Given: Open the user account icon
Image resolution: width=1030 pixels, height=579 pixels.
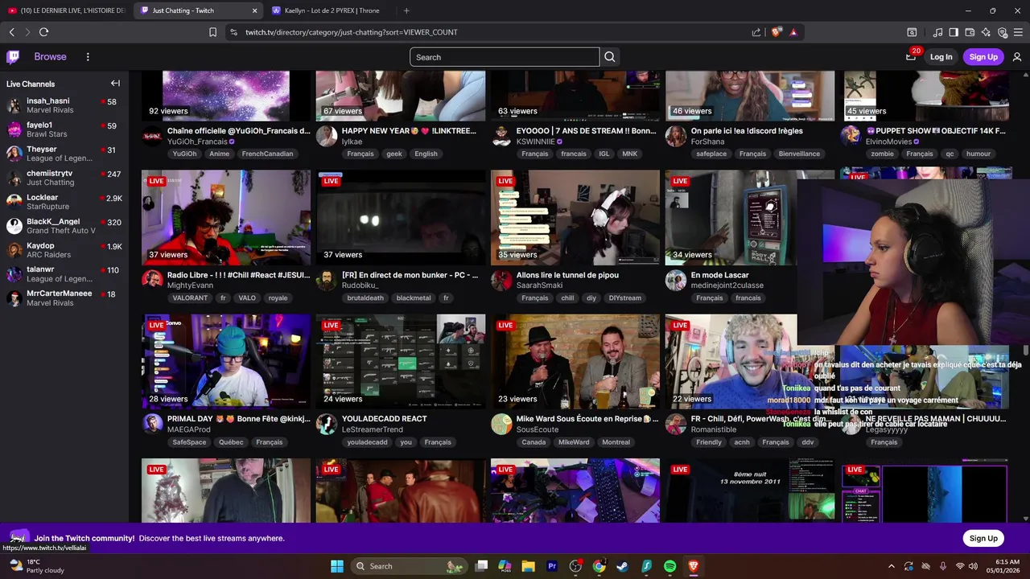Looking at the screenshot, I should [x=1017, y=57].
